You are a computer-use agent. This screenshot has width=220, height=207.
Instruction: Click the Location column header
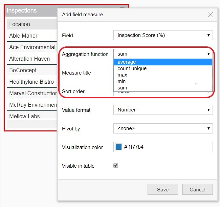tap(32, 24)
